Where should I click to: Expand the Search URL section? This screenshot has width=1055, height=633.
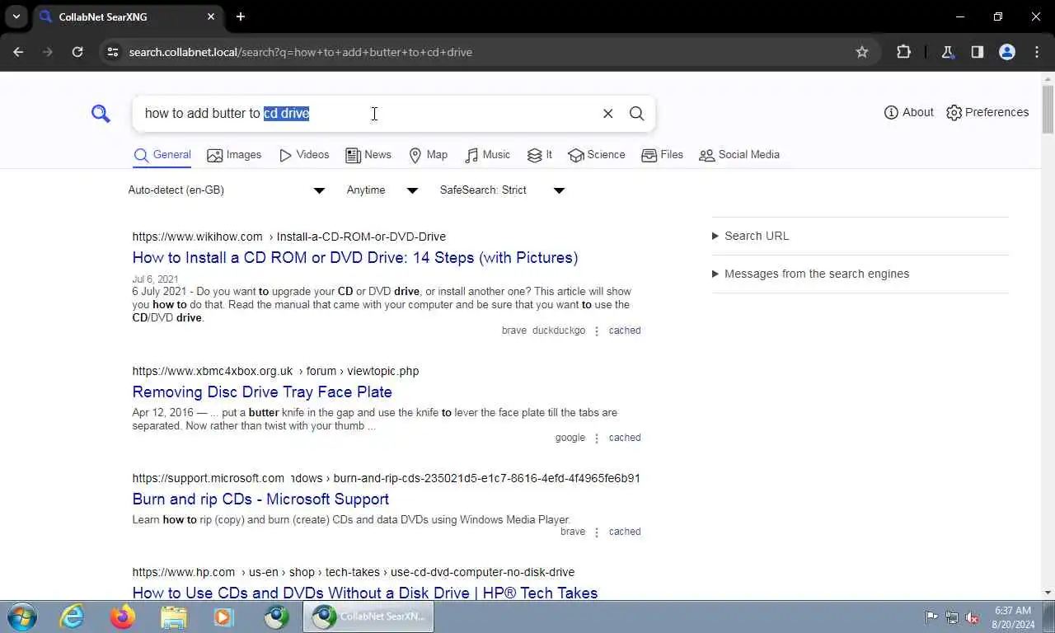(750, 236)
